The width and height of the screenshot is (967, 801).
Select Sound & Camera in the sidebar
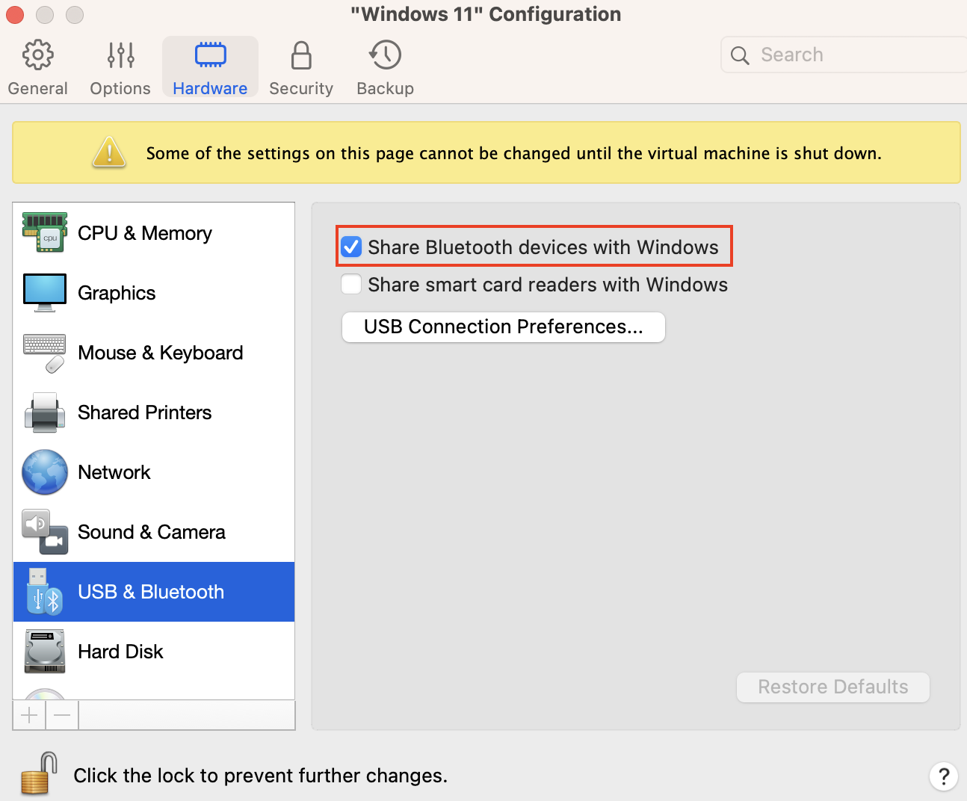[154, 532]
